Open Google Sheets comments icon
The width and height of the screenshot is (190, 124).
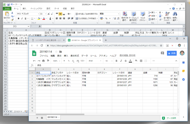tap(162, 53)
